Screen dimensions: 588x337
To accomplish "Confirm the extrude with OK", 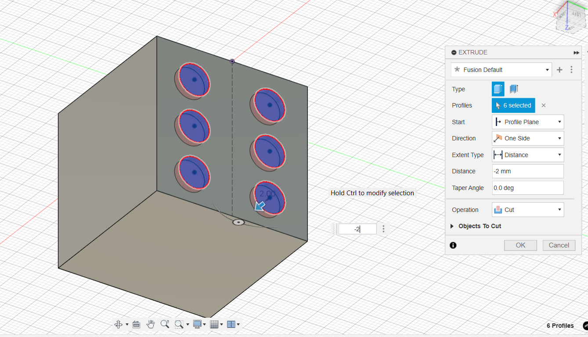I will 520,245.
